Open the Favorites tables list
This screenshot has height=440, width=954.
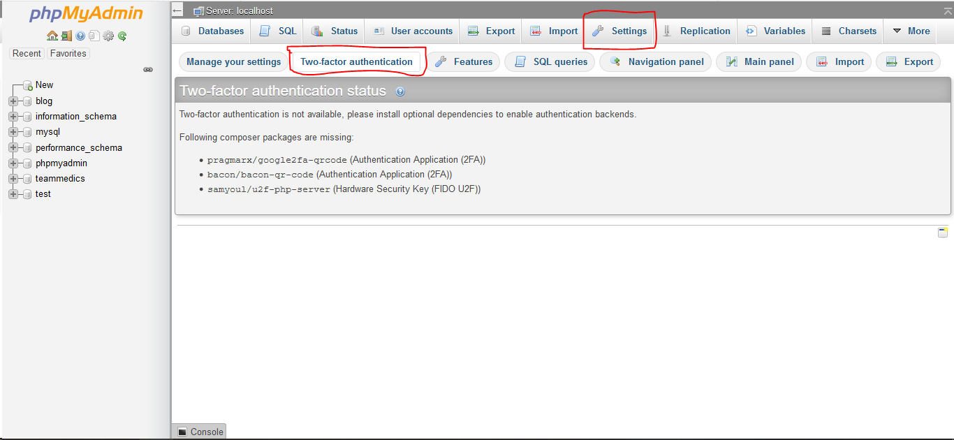(x=68, y=53)
